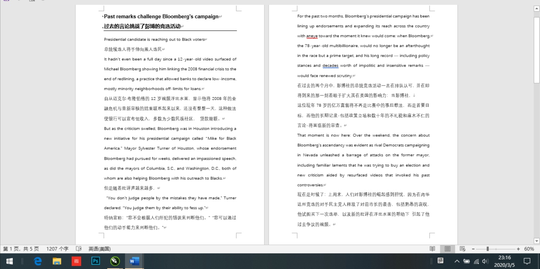The image size is (540, 269).
Task: Switch to Web Layout view
Action: [x=463, y=249]
